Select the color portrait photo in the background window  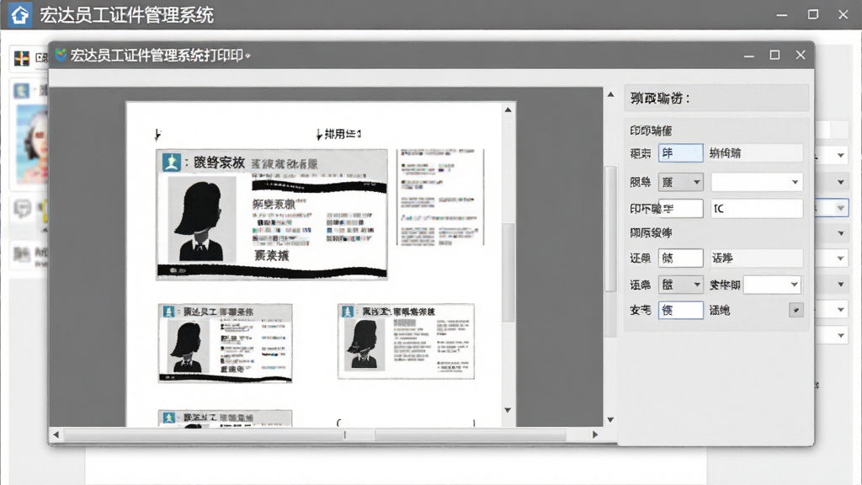tap(33, 144)
